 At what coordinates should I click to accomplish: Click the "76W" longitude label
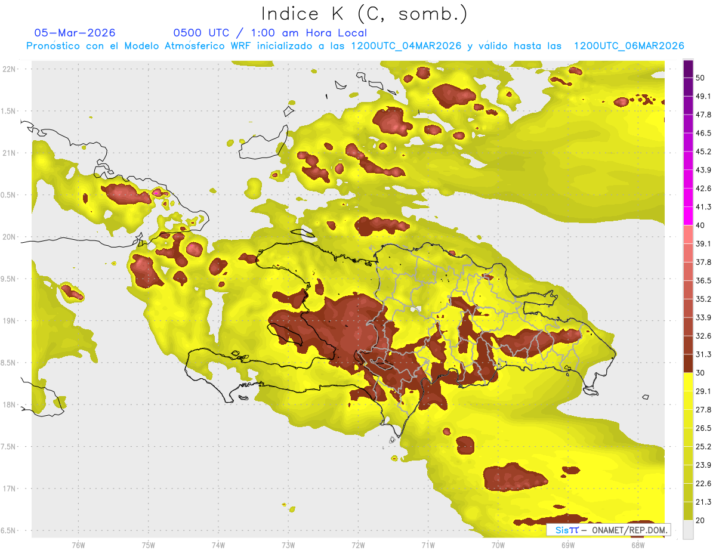coord(78,545)
